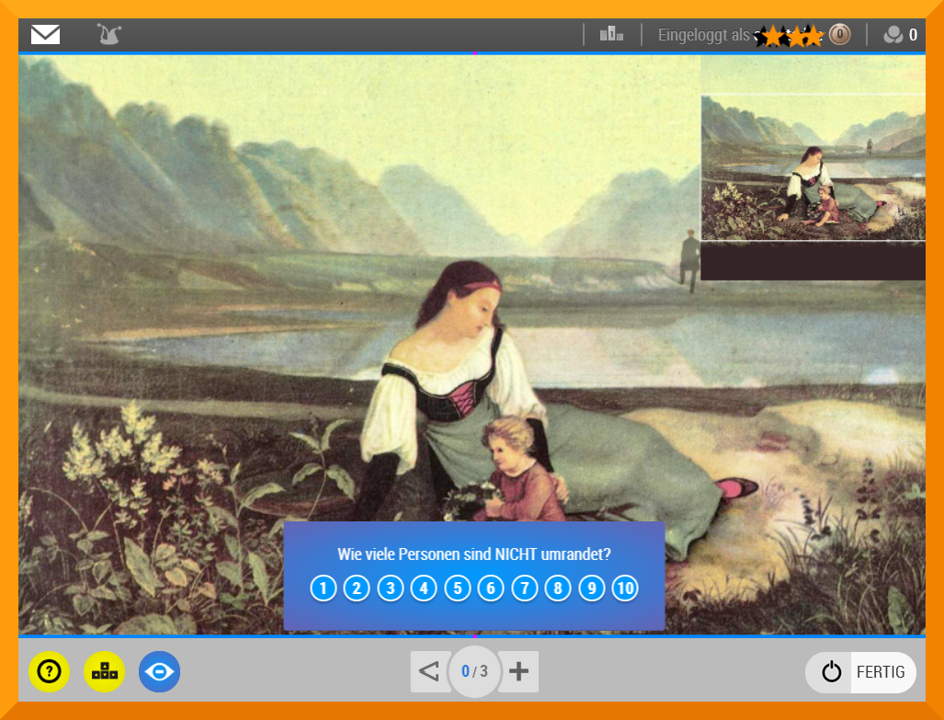Select answer 4
The width and height of the screenshot is (944, 720).
[x=424, y=589]
